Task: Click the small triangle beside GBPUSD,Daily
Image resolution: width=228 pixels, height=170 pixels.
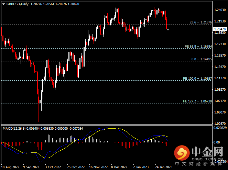Action: coord(3,4)
